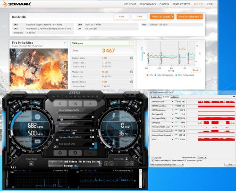Image resolution: width=236 pixels, height=191 pixels.
Task: Open 3DMark HELP tab
Action: tap(210, 4)
